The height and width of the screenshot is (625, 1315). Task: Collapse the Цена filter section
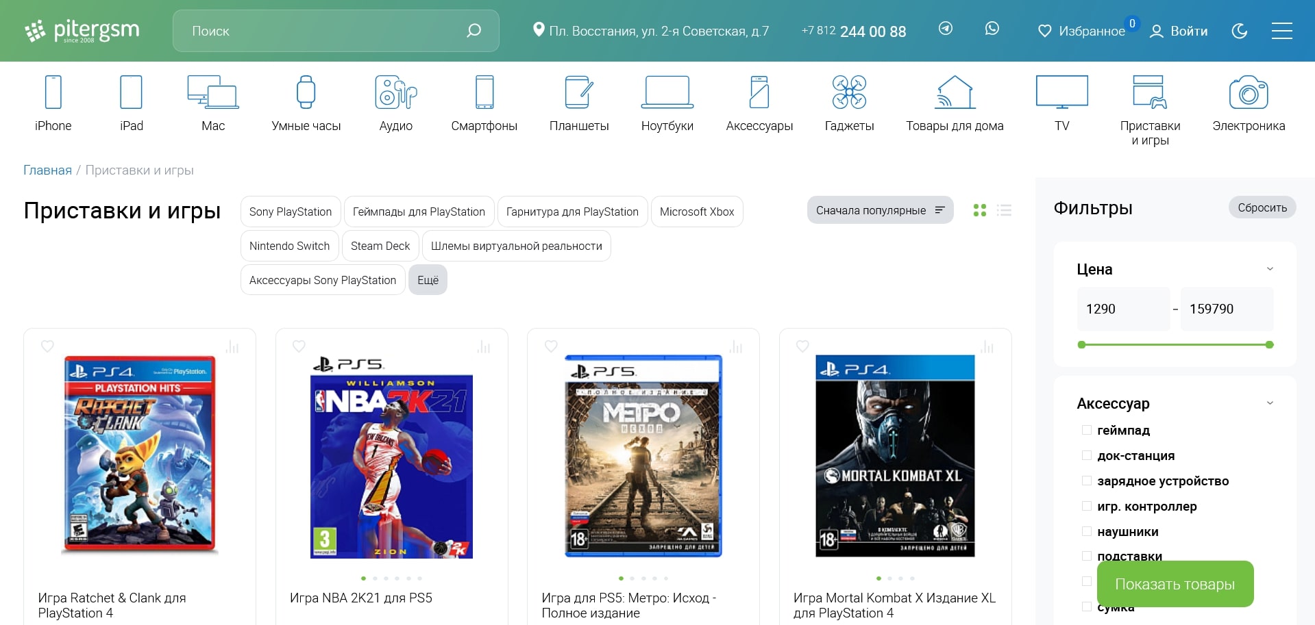pos(1269,269)
